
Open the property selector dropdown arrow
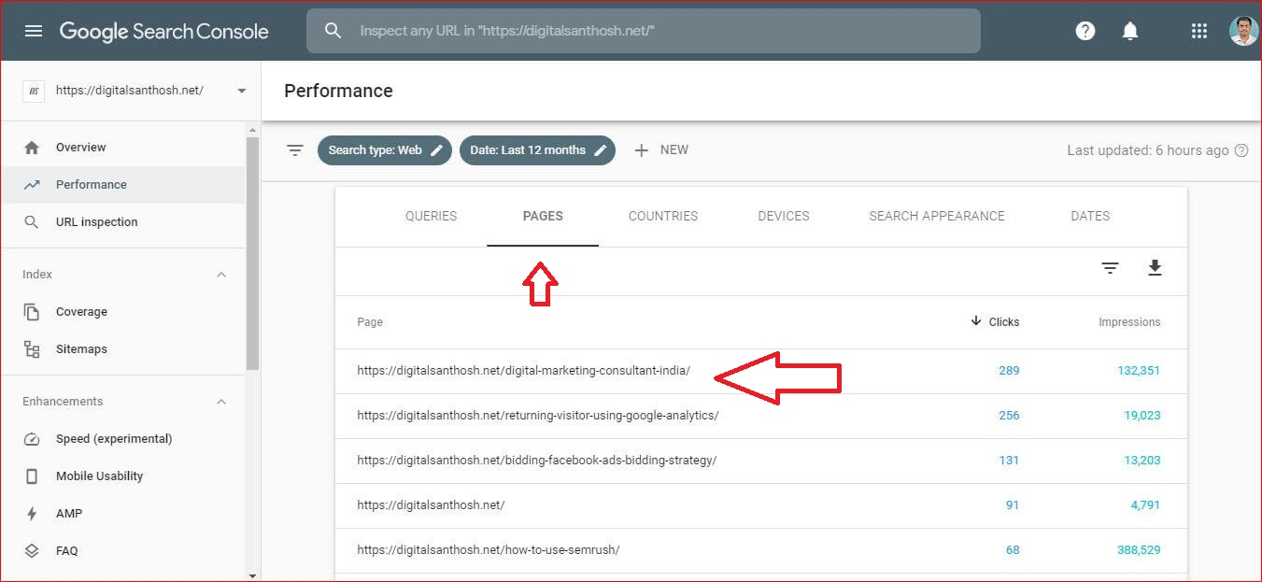242,91
